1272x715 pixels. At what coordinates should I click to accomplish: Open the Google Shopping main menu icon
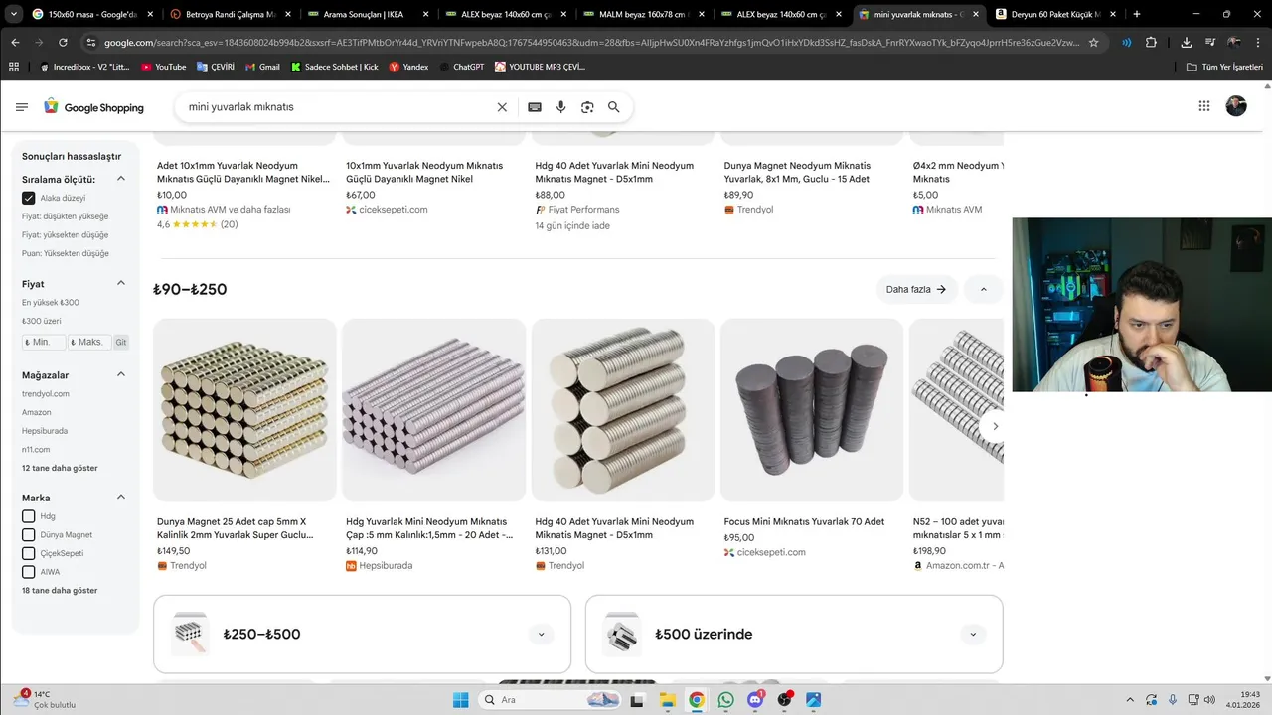point(22,107)
